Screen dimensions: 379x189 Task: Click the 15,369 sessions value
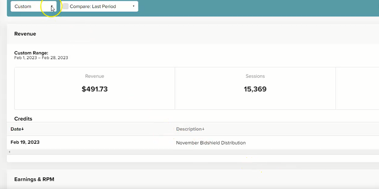[x=255, y=89]
